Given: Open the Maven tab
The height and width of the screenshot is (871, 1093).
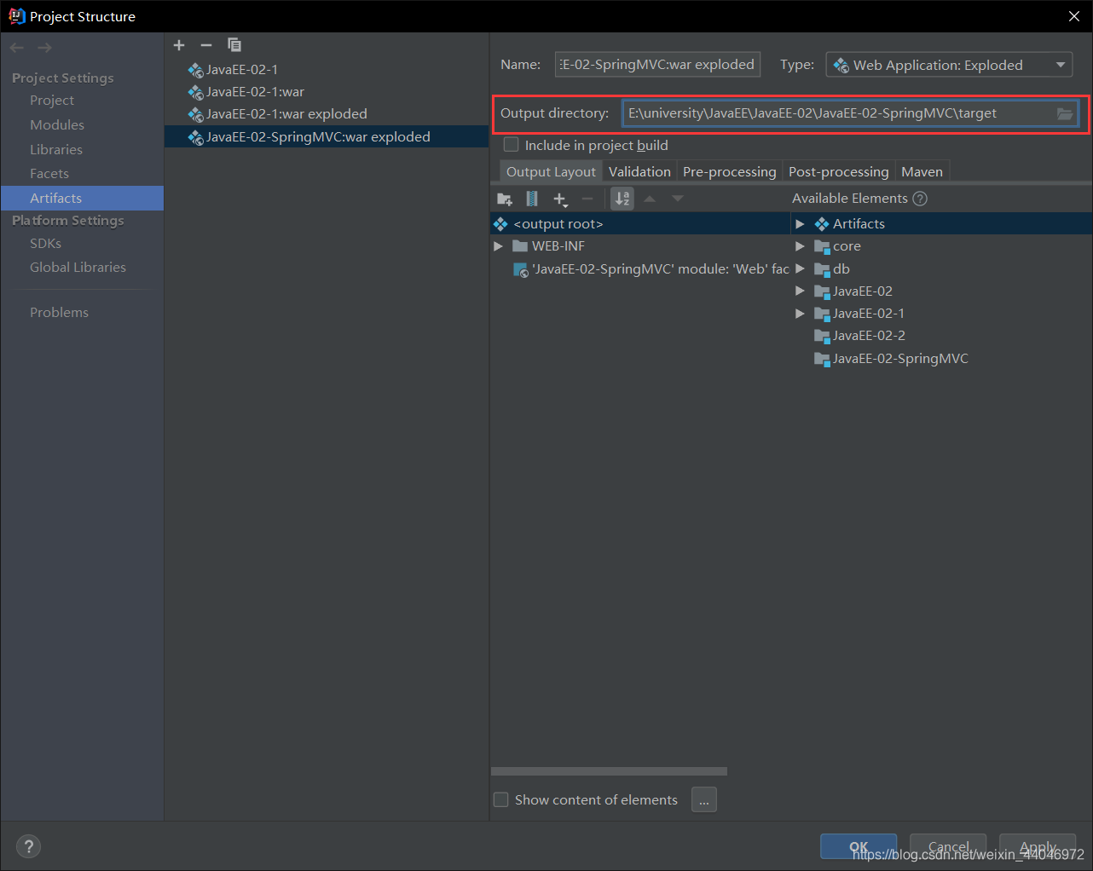Looking at the screenshot, I should (x=922, y=171).
